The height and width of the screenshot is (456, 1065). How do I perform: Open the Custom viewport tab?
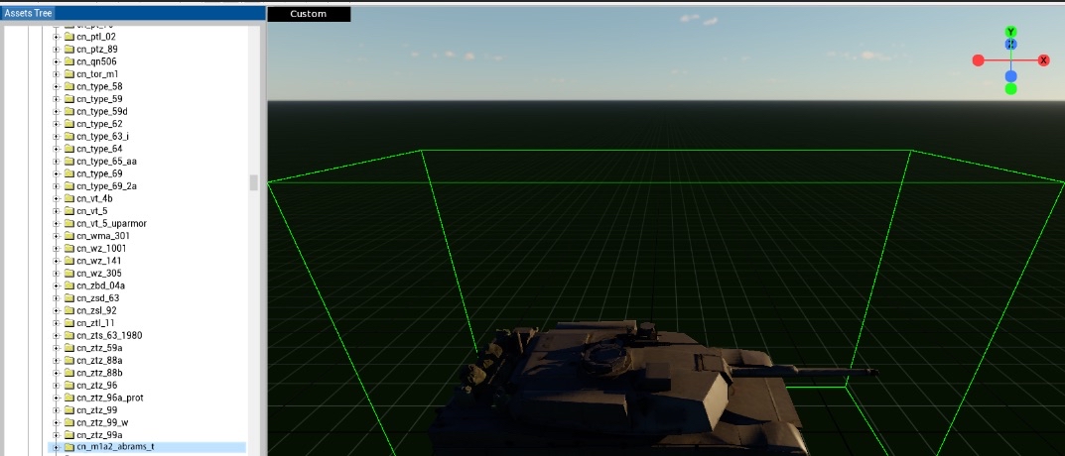point(309,14)
